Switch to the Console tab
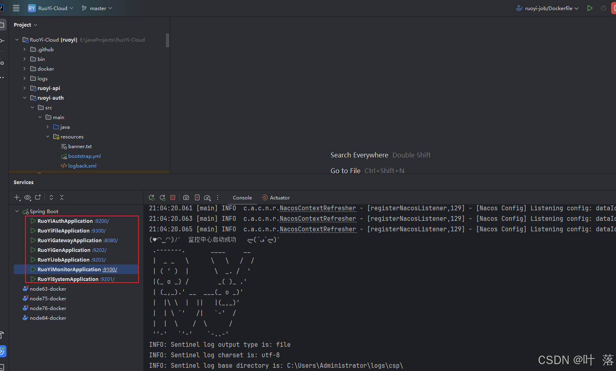This screenshot has height=371, width=616. coord(242,197)
